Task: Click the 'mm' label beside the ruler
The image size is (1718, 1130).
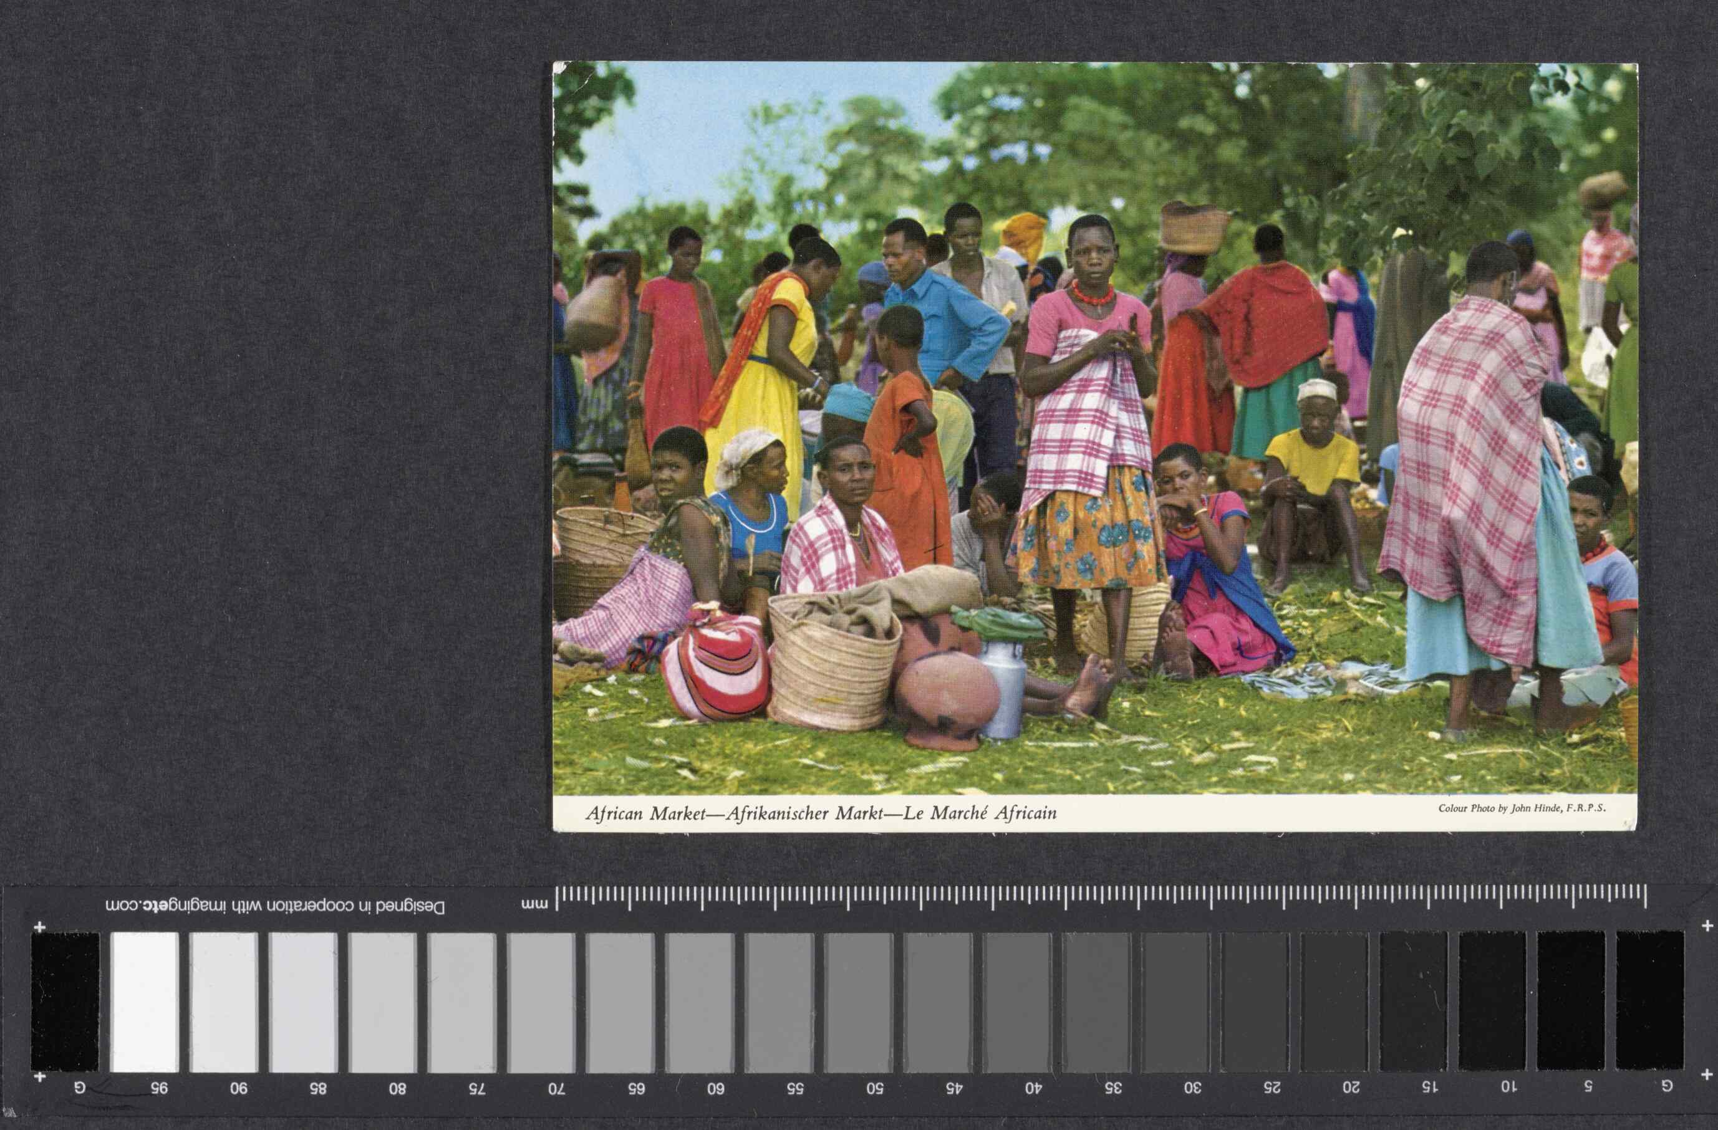Action: pos(535,903)
